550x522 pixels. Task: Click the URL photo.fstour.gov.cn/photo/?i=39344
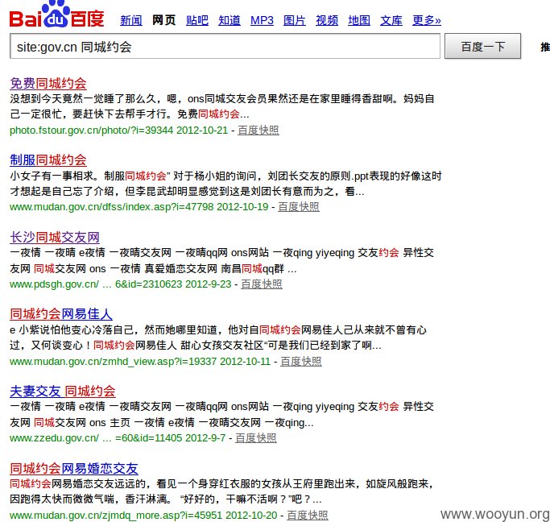coord(92,130)
